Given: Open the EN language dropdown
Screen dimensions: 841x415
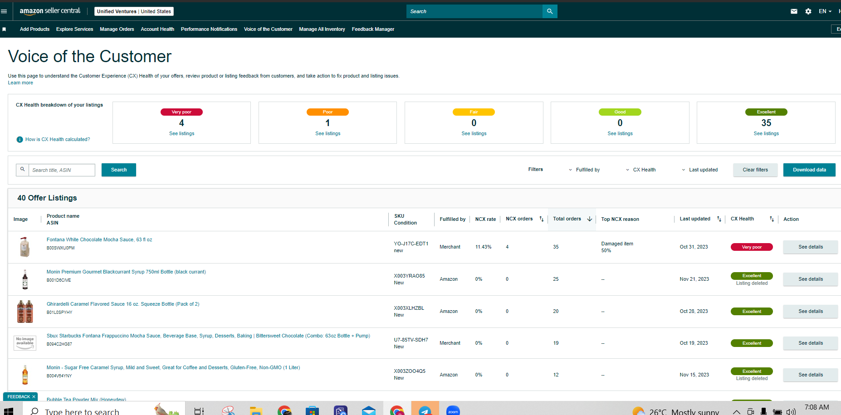Looking at the screenshot, I should pyautogui.click(x=825, y=11).
